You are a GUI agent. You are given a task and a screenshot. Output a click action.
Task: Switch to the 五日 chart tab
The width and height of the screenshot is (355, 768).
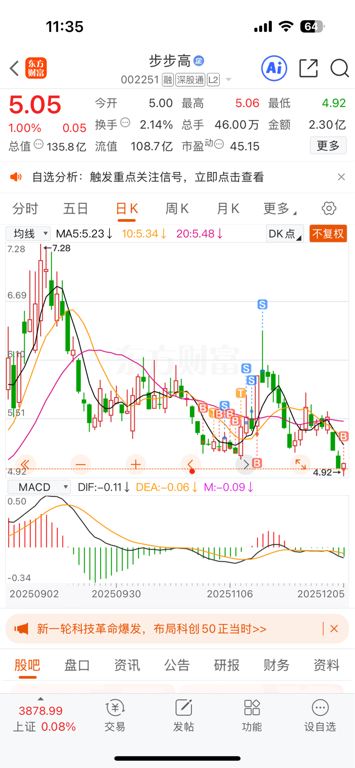[x=76, y=209]
